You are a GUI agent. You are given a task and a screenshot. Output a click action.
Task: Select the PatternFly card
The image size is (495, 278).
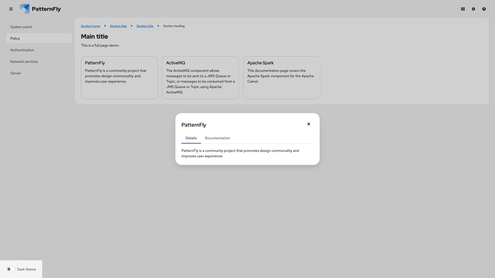119,77
